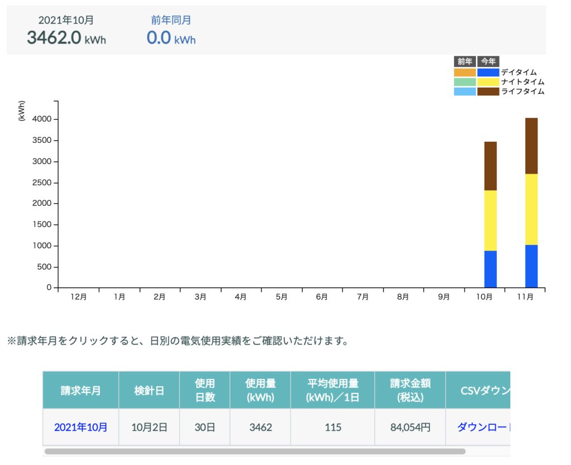Click the 今年 legend header label
This screenshot has width=571, height=465.
(x=488, y=61)
